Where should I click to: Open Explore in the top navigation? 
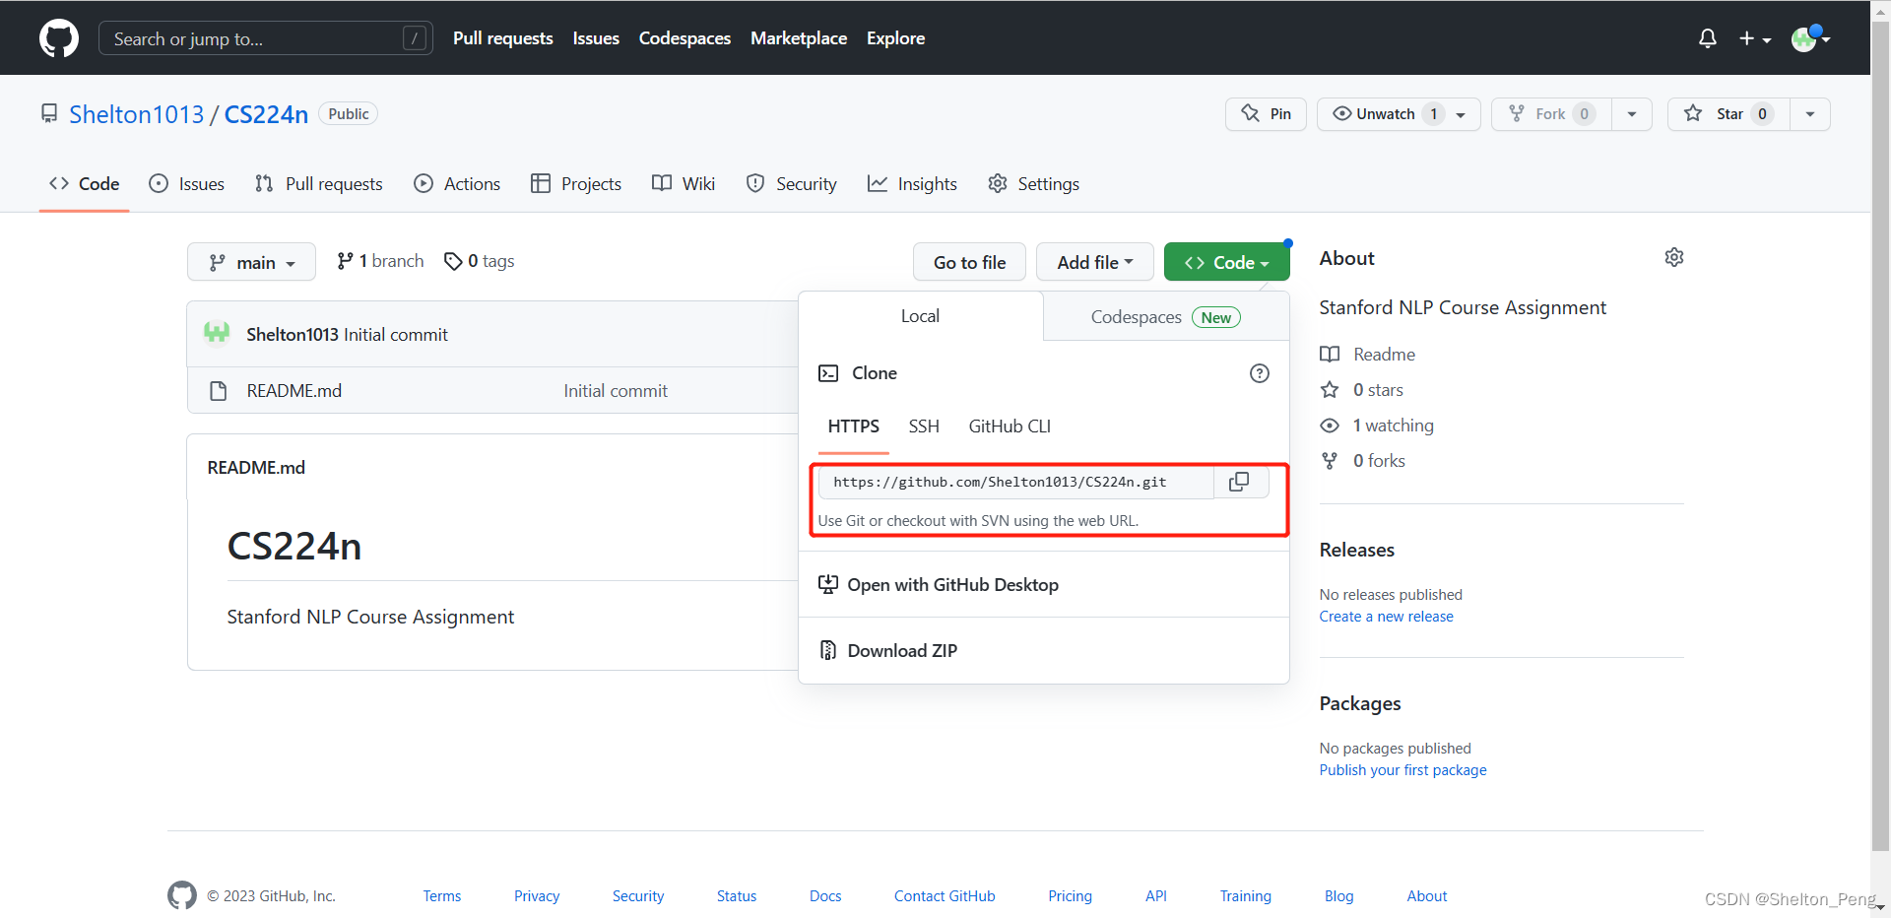(895, 38)
